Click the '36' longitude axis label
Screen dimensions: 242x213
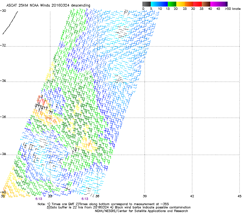coord(97,196)
